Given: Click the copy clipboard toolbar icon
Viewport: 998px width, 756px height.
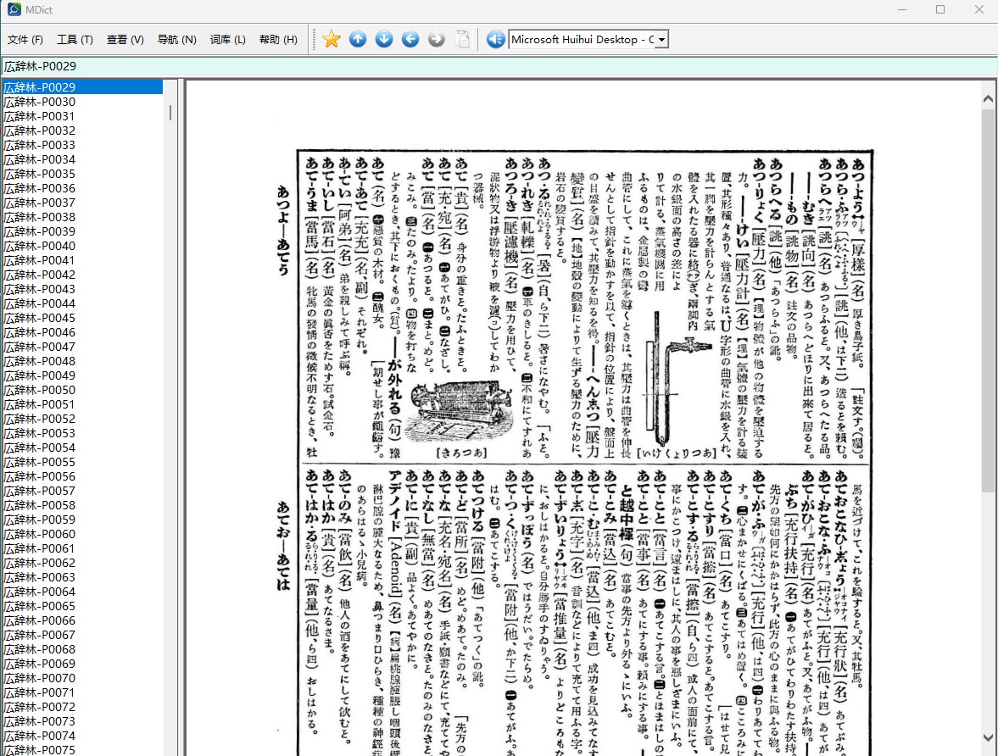Looking at the screenshot, I should click(x=463, y=40).
